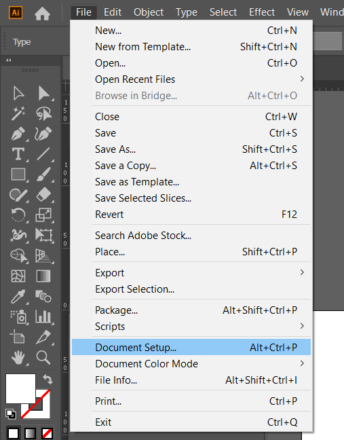The height and width of the screenshot is (440, 344).
Task: Swap fill and stroke arrows
Action: pyautogui.click(x=47, y=380)
